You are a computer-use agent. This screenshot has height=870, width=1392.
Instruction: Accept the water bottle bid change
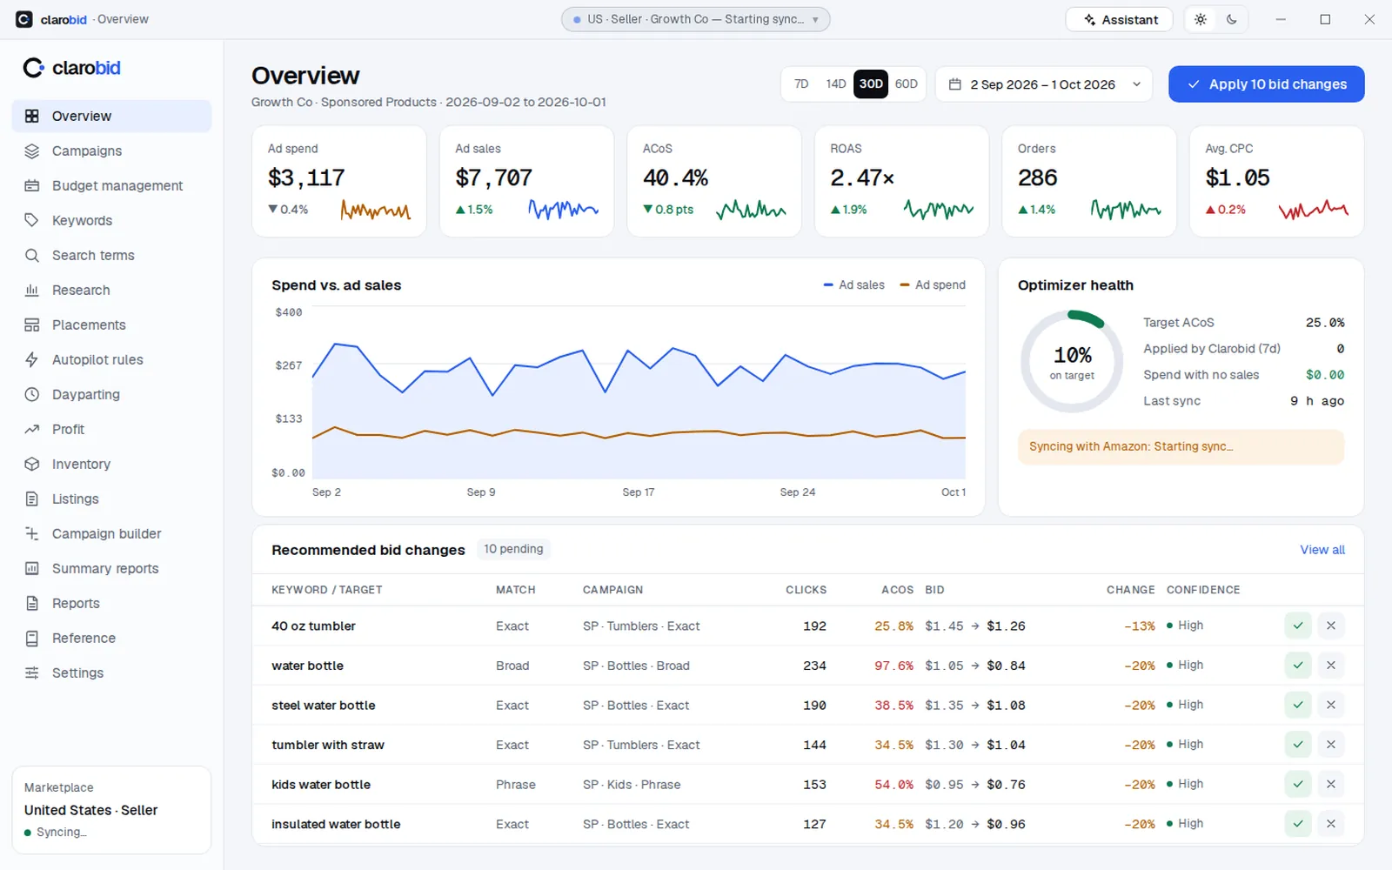[1298, 666]
